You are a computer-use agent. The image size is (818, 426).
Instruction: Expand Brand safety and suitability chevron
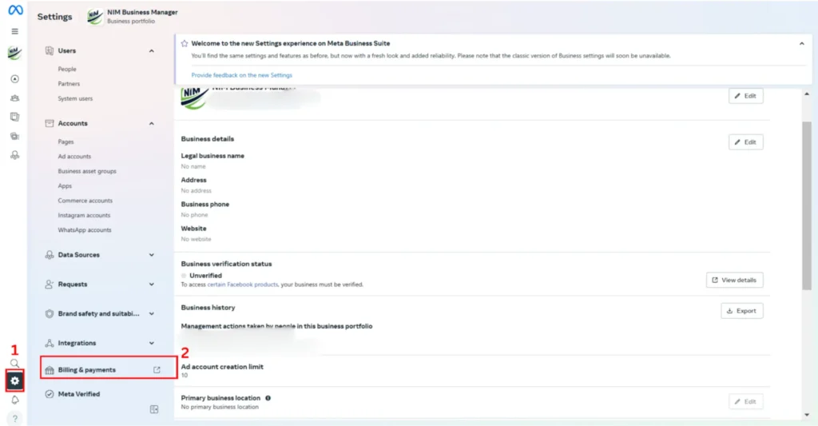[151, 314]
